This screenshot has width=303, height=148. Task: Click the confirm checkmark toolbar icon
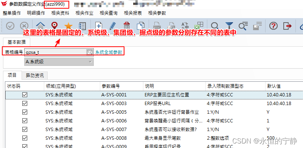pyautogui.click(x=10, y=26)
